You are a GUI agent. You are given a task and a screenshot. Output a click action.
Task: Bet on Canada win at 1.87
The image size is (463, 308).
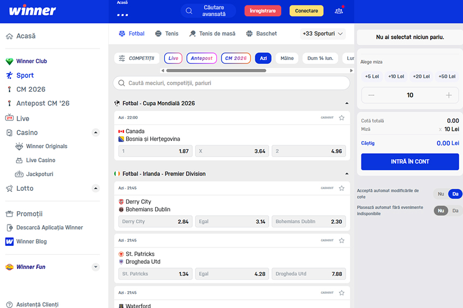click(x=155, y=151)
